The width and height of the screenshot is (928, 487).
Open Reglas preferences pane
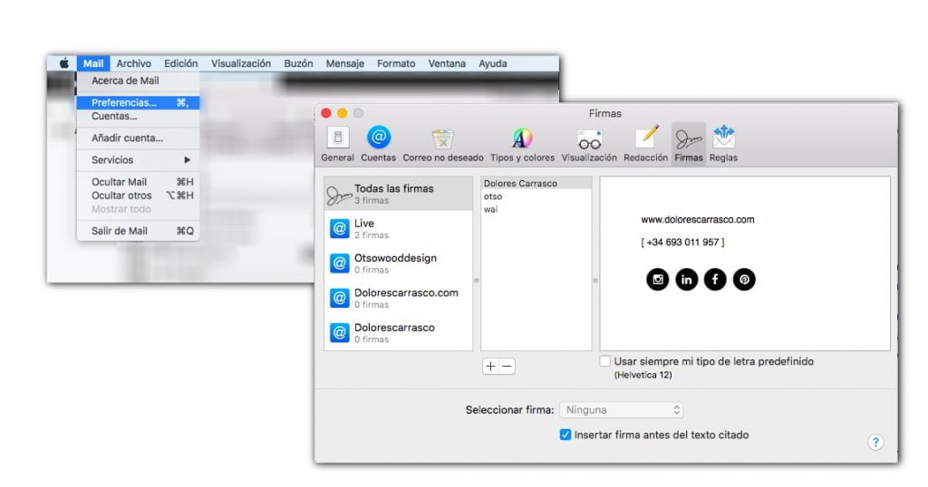[723, 144]
